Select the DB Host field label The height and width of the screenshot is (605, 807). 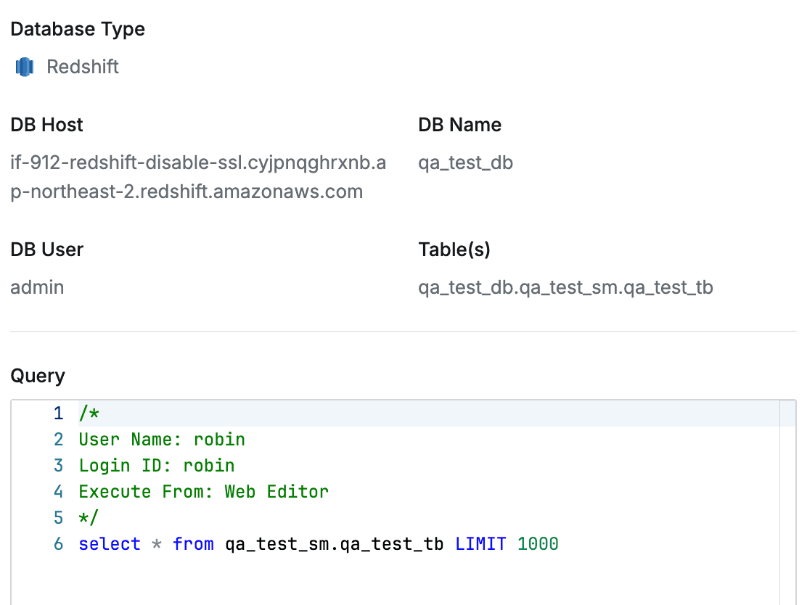point(46,125)
